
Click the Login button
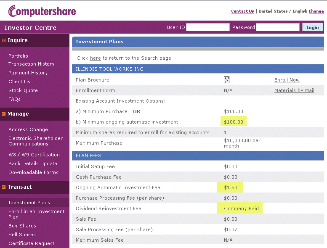[312, 27]
